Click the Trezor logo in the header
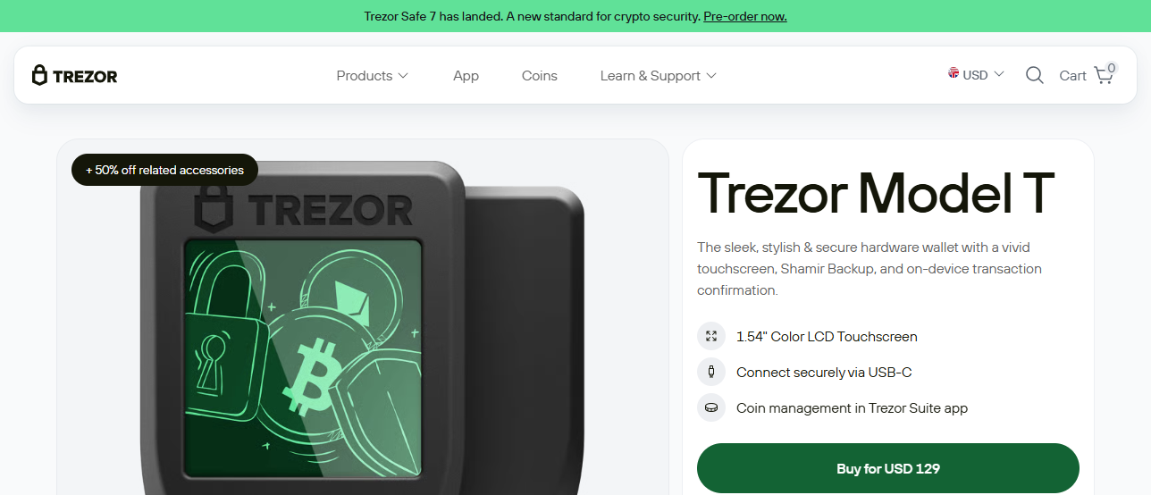This screenshot has height=495, width=1151. (75, 76)
